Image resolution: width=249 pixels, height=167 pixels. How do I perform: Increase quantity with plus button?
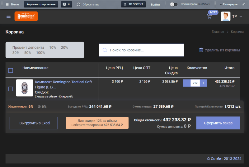click(x=204, y=83)
